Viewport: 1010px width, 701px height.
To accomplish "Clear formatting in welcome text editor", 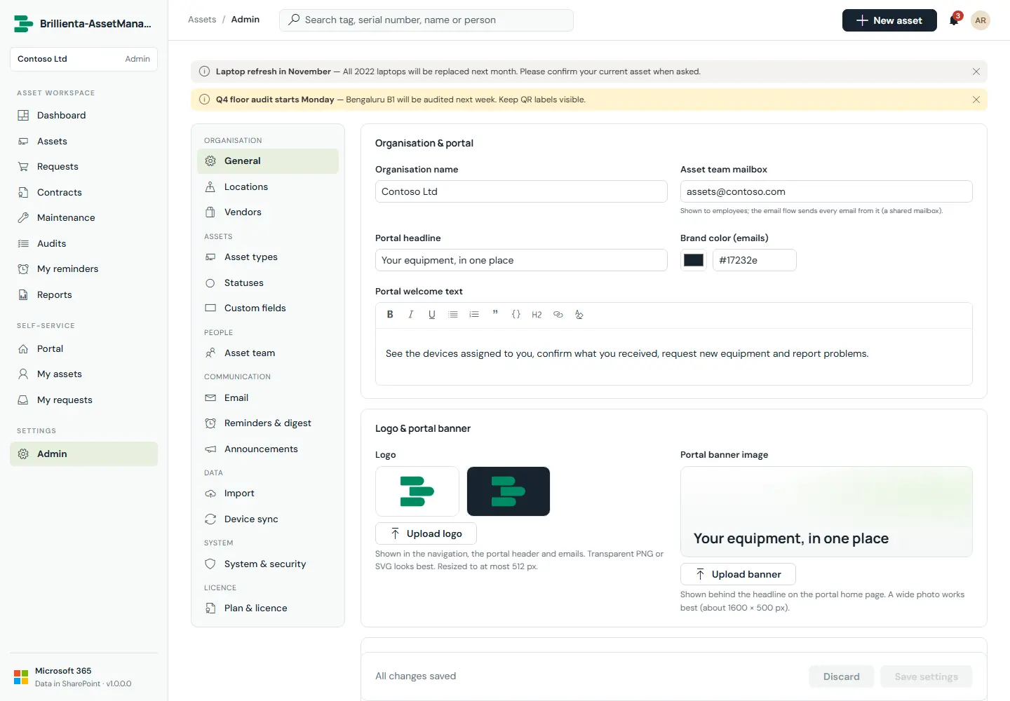I will tap(579, 315).
